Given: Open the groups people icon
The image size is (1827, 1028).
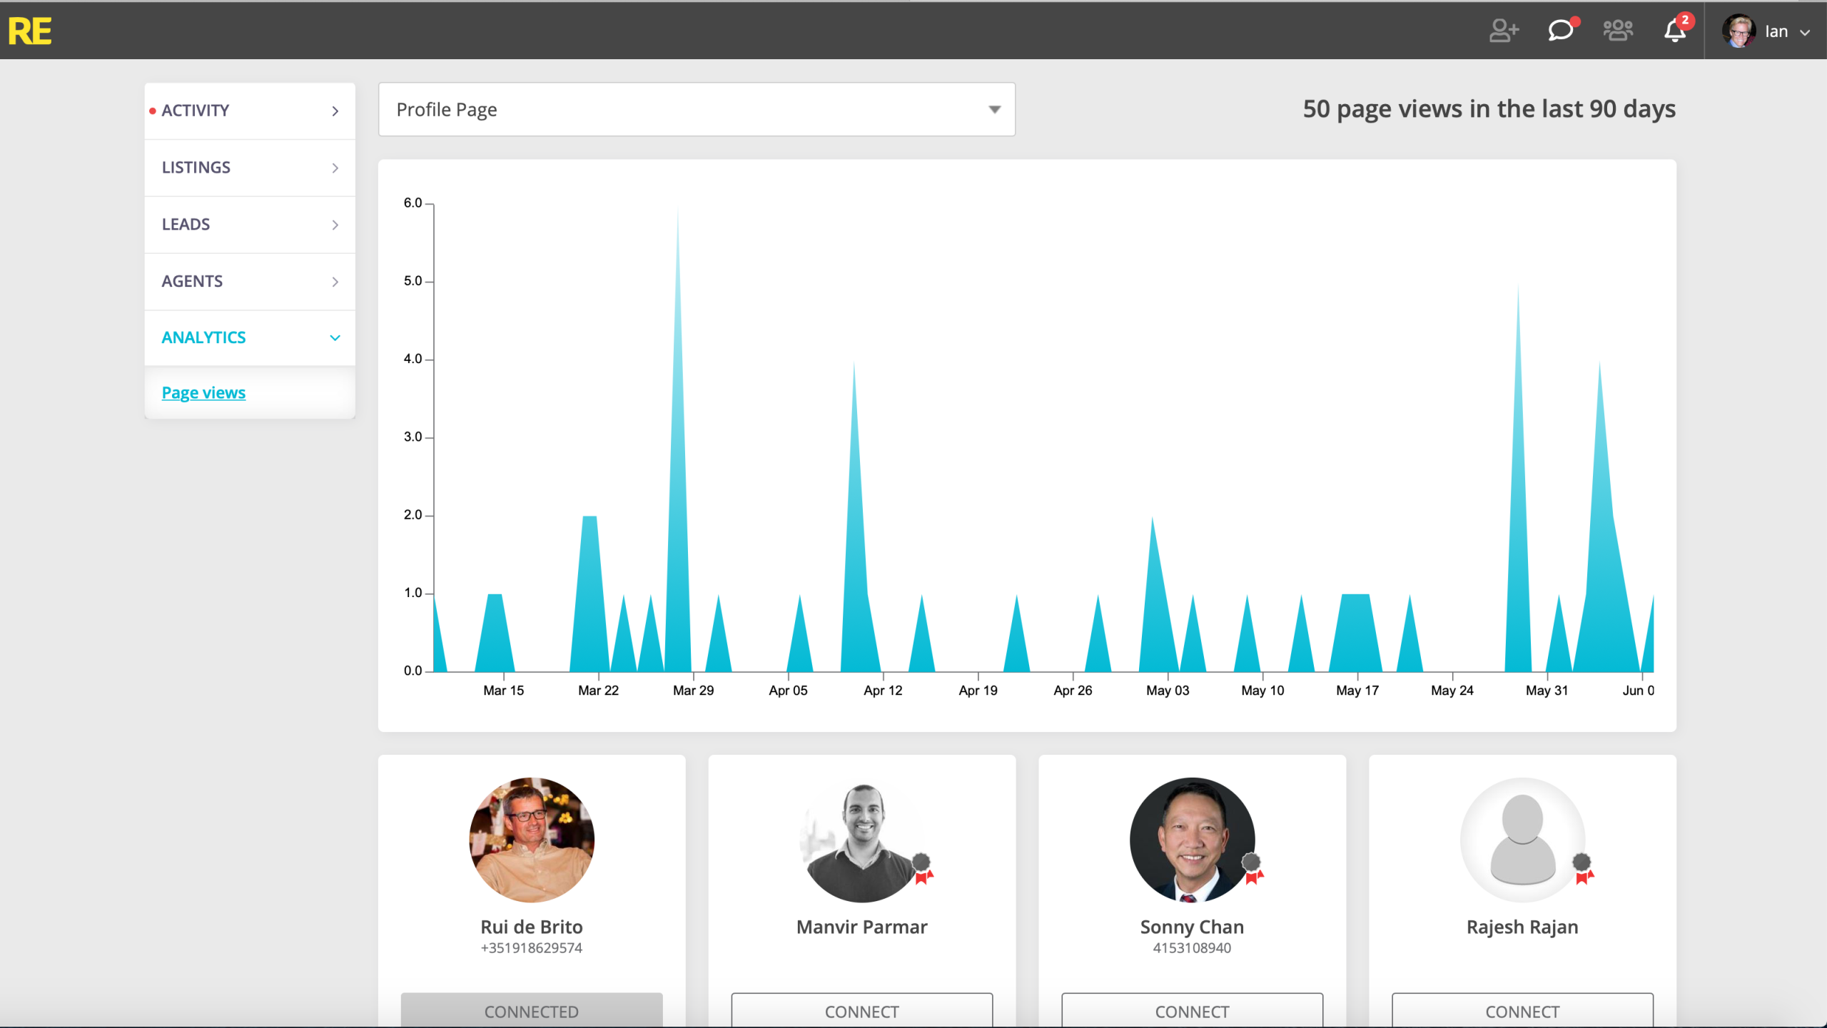Looking at the screenshot, I should [1618, 31].
